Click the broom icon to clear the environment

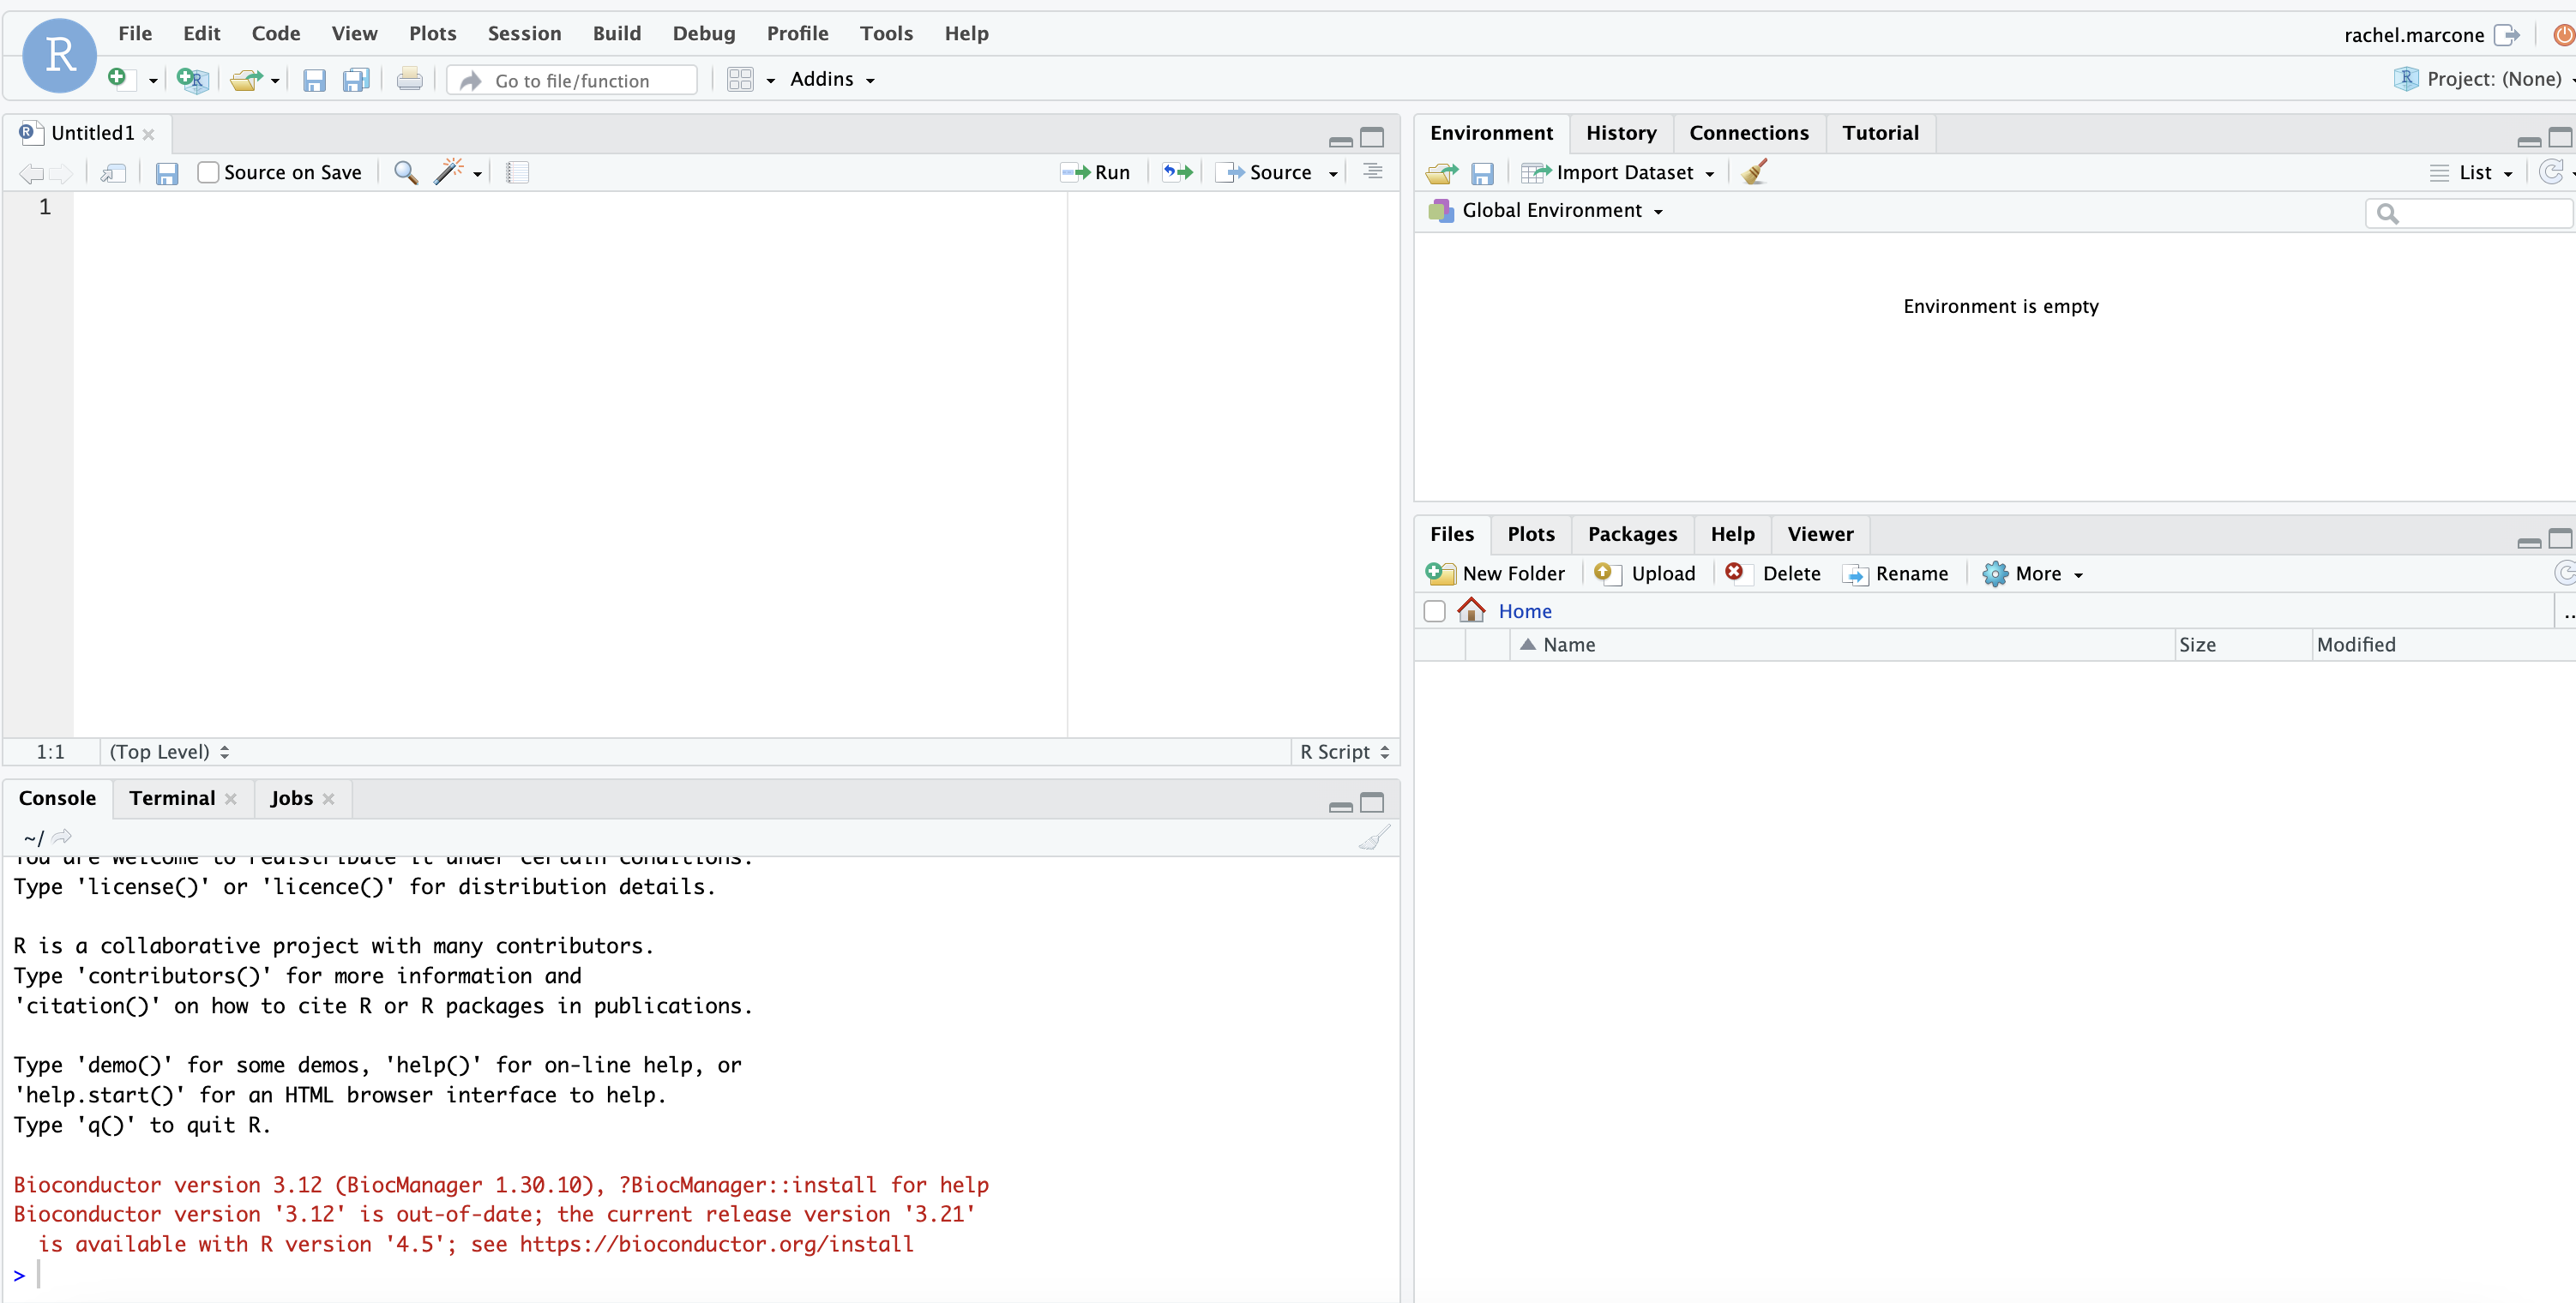(1754, 172)
